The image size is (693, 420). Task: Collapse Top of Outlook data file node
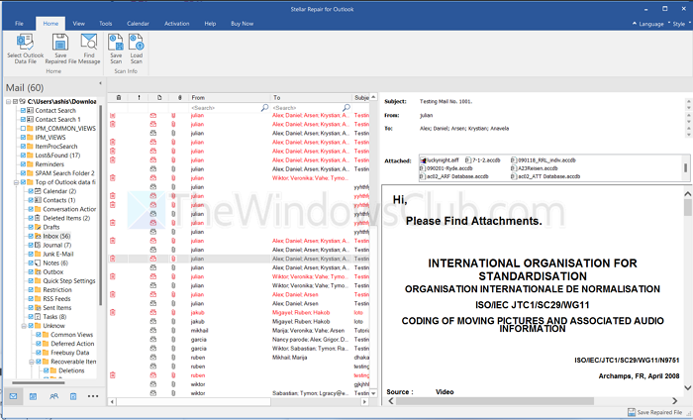click(17, 182)
